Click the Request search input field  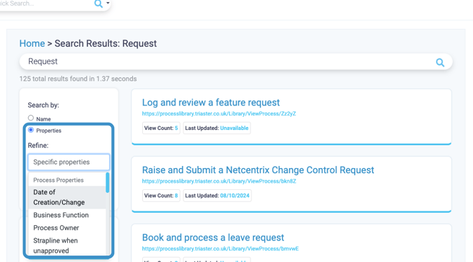tap(236, 61)
